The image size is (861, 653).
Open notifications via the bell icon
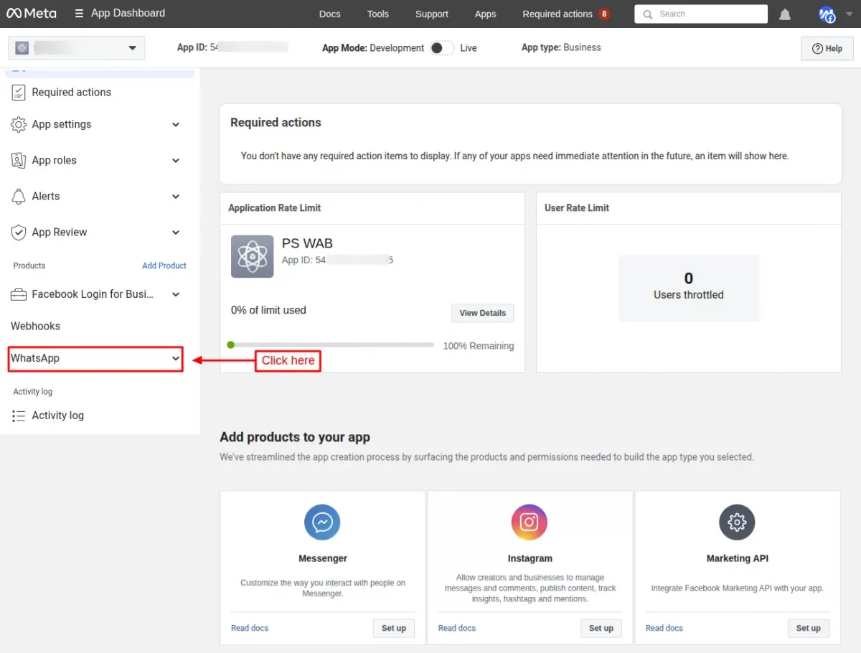(784, 14)
